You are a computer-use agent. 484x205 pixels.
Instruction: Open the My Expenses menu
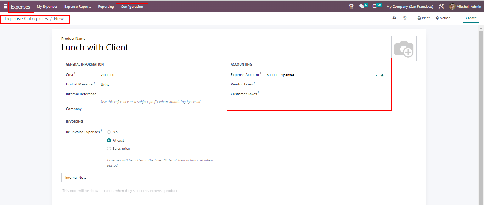point(47,7)
